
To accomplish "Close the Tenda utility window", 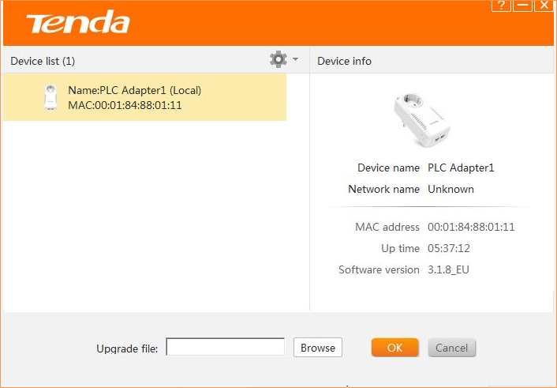I will point(544,6).
